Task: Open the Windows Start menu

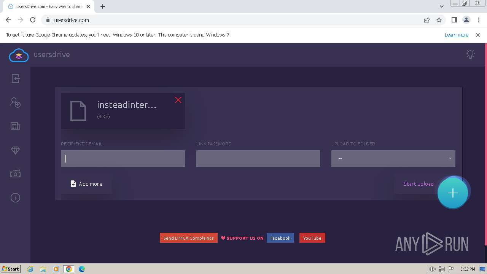Action: (10, 269)
